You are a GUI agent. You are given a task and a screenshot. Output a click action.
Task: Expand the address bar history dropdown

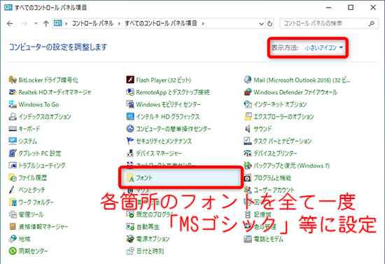tap(262, 24)
